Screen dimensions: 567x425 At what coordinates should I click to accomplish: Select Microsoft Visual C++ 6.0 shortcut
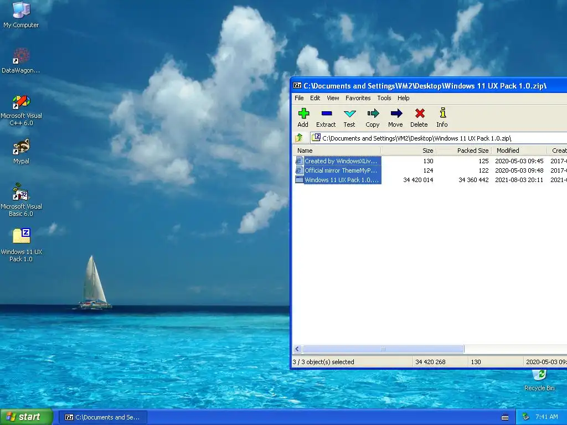point(21,102)
